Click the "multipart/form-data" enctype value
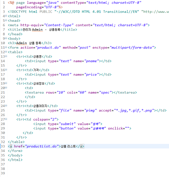The image size is (169, 177). [x=132, y=48]
